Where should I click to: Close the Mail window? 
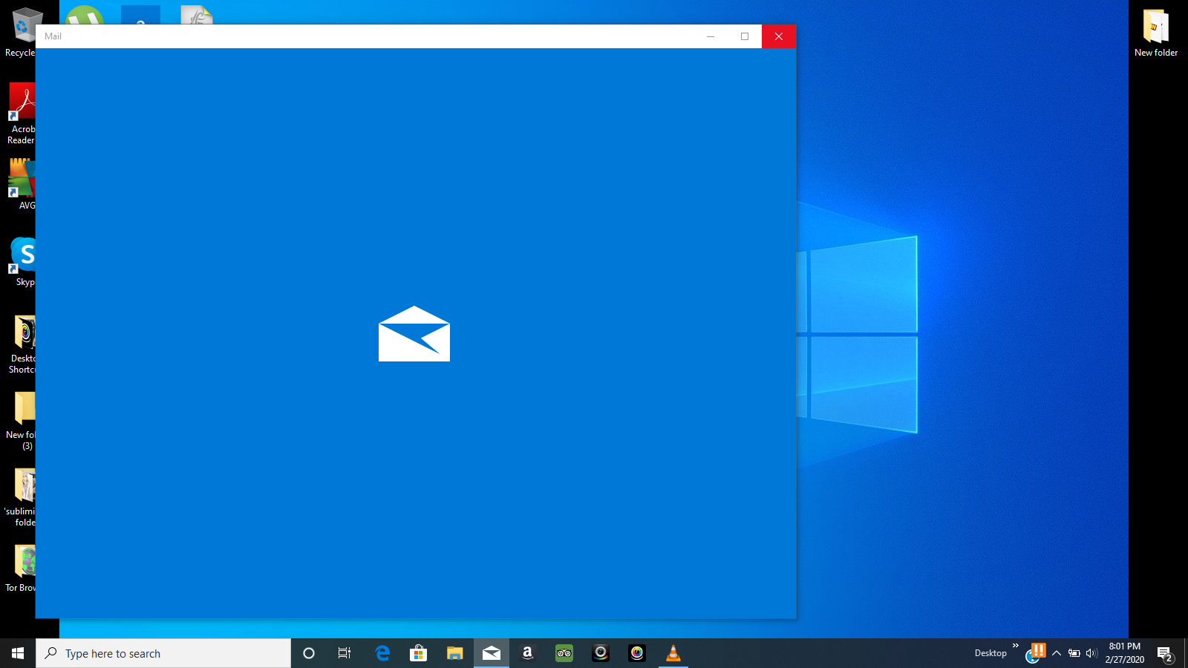click(x=779, y=36)
